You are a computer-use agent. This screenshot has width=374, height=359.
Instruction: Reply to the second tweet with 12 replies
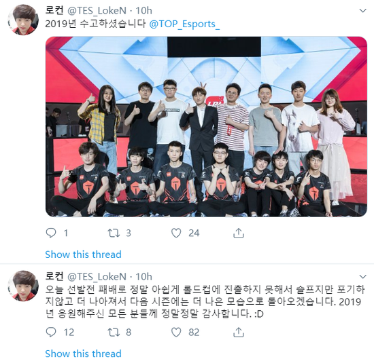point(51,332)
